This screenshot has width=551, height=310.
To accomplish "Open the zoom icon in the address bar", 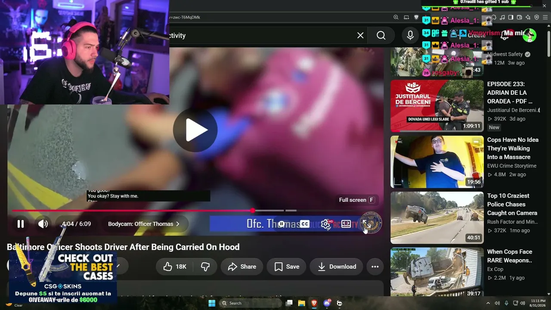I will click(396, 17).
